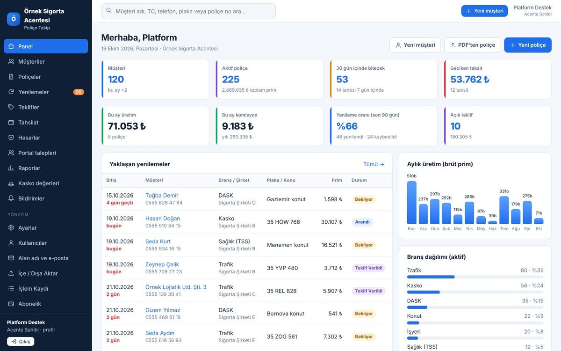Click the Trafik branch distribution progress bar
The image size is (561, 351).
click(x=475, y=277)
